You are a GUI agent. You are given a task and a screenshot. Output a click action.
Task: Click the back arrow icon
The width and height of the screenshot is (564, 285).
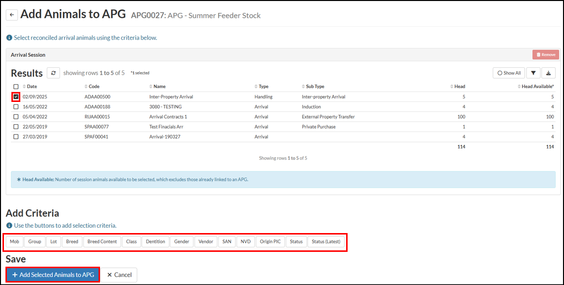(12, 15)
